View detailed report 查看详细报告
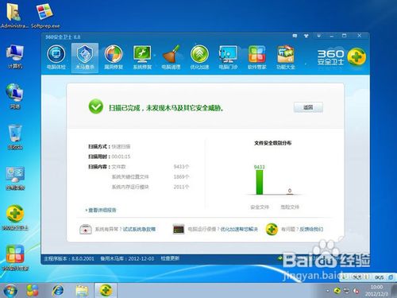This screenshot has width=397, height=298. pyautogui.click(x=102, y=210)
